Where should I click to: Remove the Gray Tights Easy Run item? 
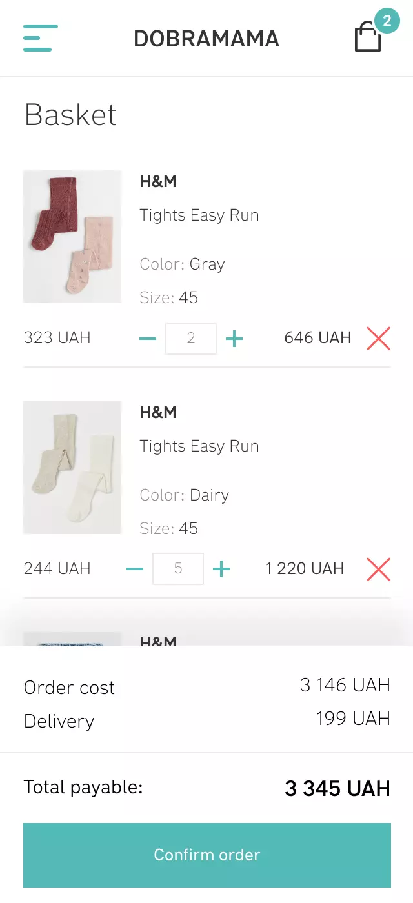(x=378, y=338)
